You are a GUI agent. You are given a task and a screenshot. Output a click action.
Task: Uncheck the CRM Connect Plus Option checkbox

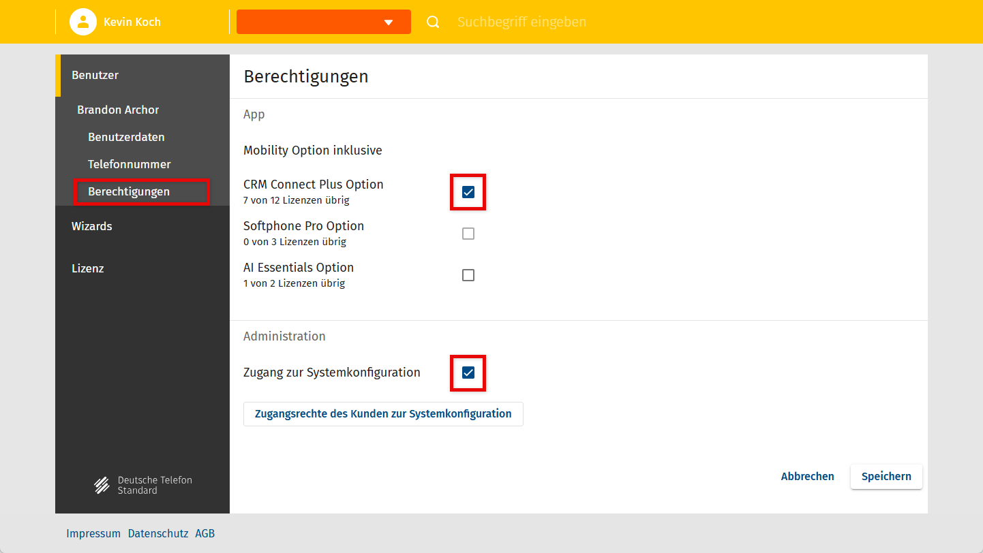click(x=468, y=192)
